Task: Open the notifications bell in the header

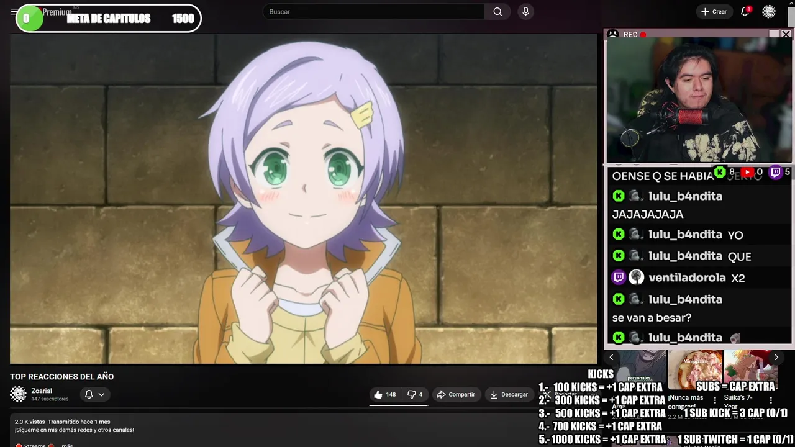Action: (745, 12)
